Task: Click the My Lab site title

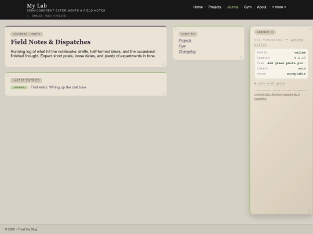Action: (37, 6)
